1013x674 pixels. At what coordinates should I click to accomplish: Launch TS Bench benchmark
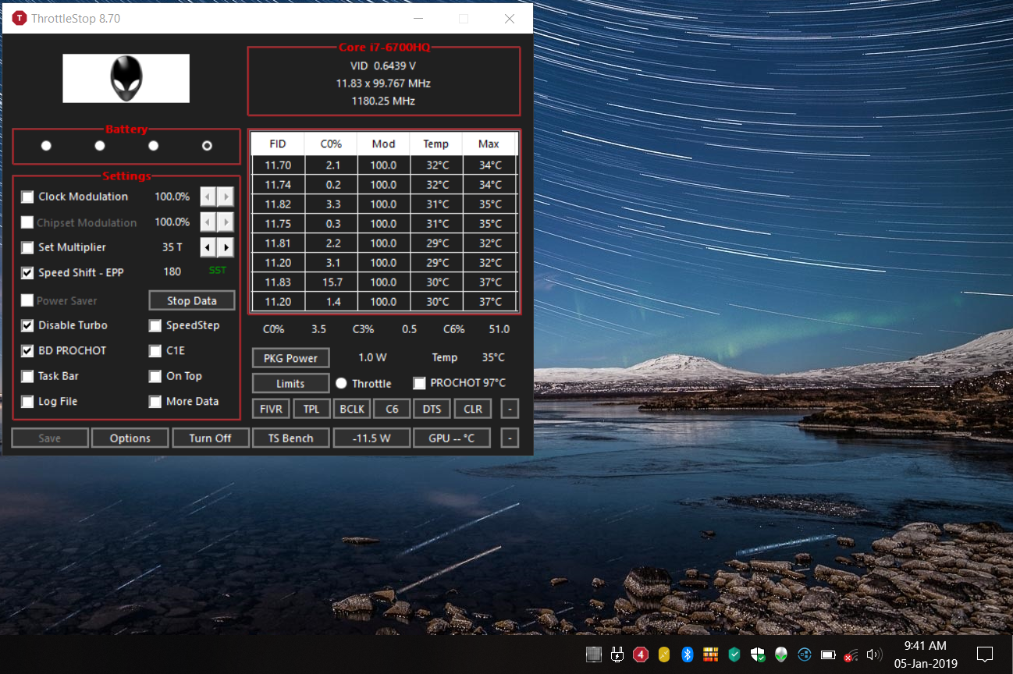(290, 438)
